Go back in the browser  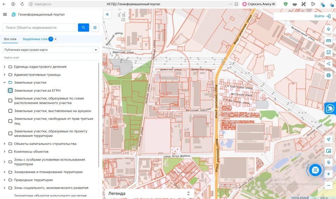tap(4, 4)
